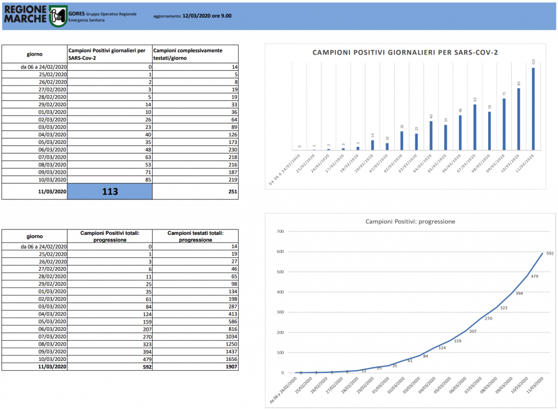
Task: Click the 323 data label on line chart
Action: coord(504,308)
